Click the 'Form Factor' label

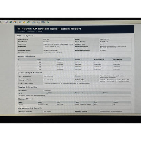click(x=23, y=42)
